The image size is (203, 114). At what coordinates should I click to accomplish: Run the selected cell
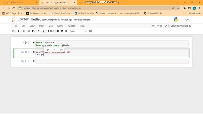point(51,31)
